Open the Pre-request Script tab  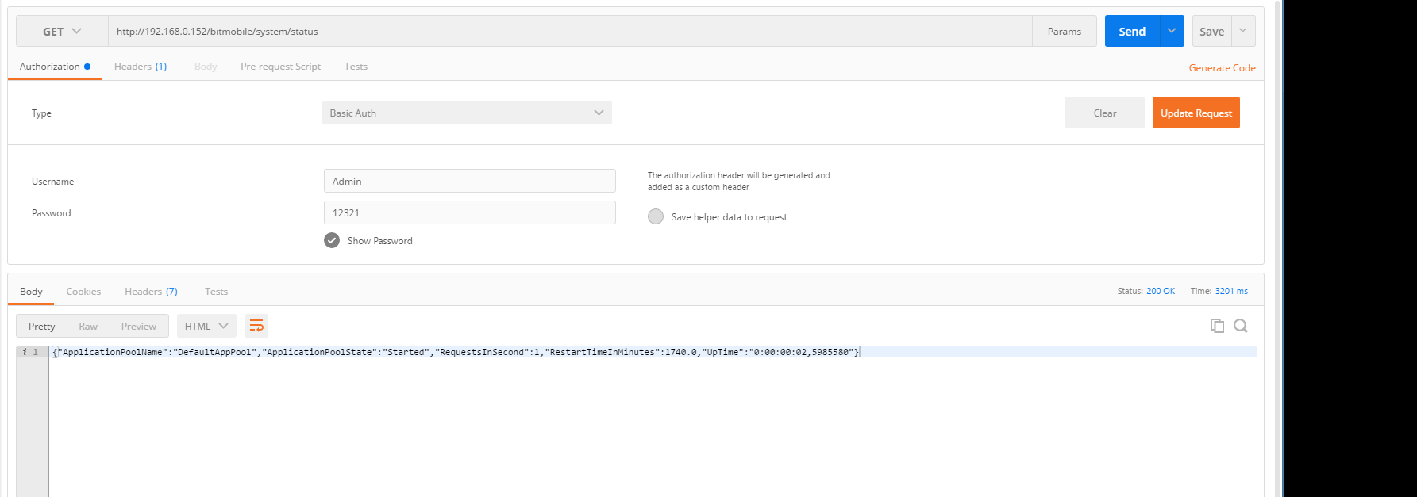[280, 67]
